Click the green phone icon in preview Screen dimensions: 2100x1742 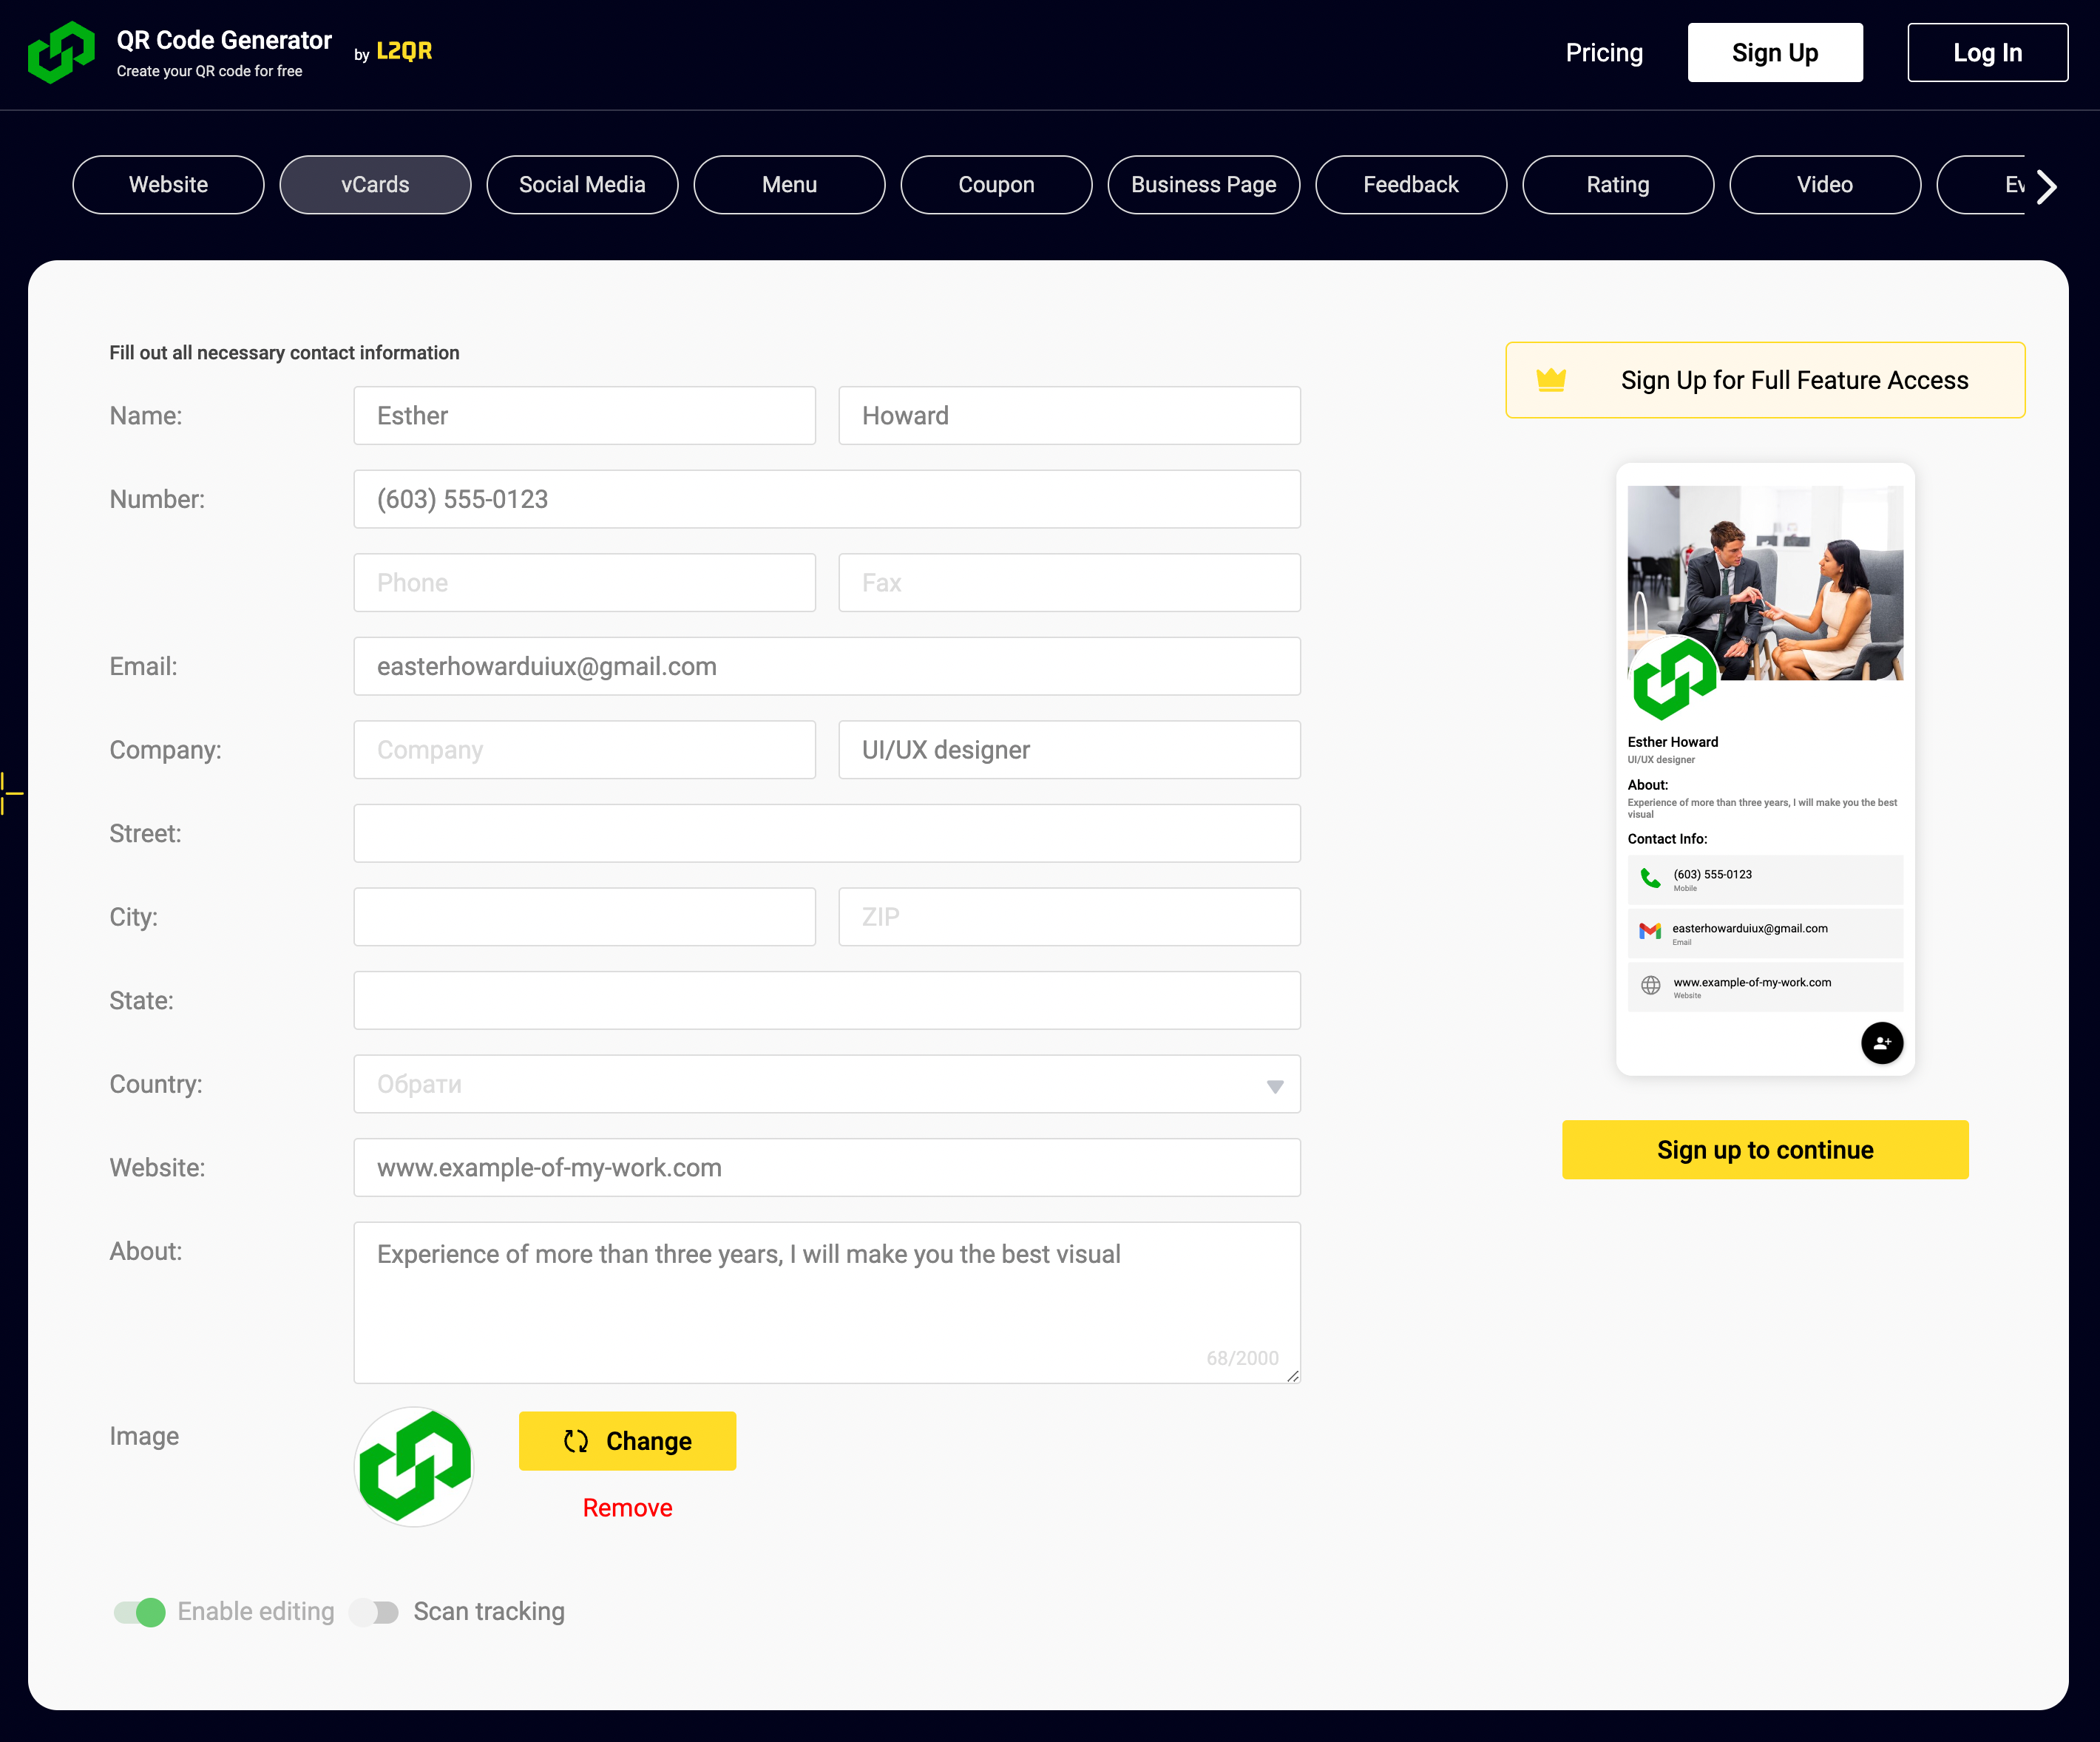tap(1650, 878)
